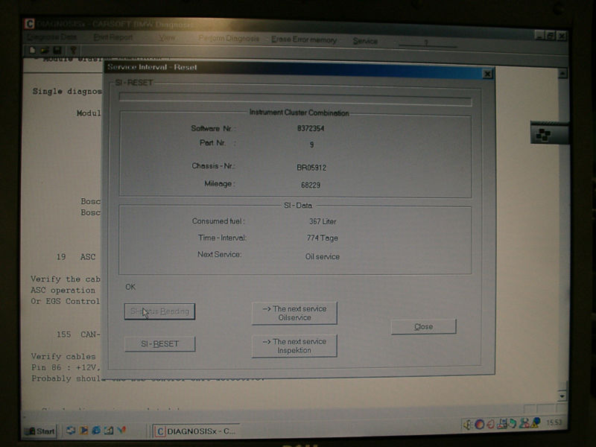Screen dimensions: 596x447
Task: Click the scrollbar down arrow of the main window
Action: point(562,396)
